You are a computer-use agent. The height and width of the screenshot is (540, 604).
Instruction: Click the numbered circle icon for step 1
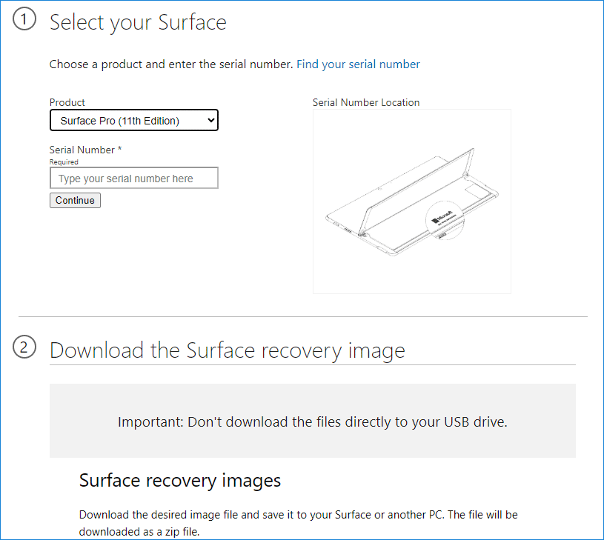click(x=24, y=19)
